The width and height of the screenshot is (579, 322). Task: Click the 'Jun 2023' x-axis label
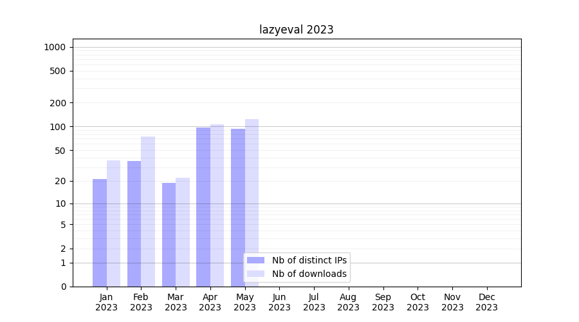coord(279,302)
